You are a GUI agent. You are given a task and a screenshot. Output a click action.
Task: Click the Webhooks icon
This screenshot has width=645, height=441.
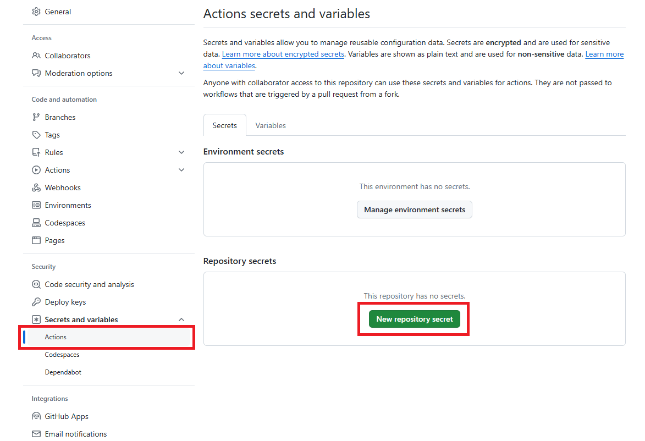[36, 188]
